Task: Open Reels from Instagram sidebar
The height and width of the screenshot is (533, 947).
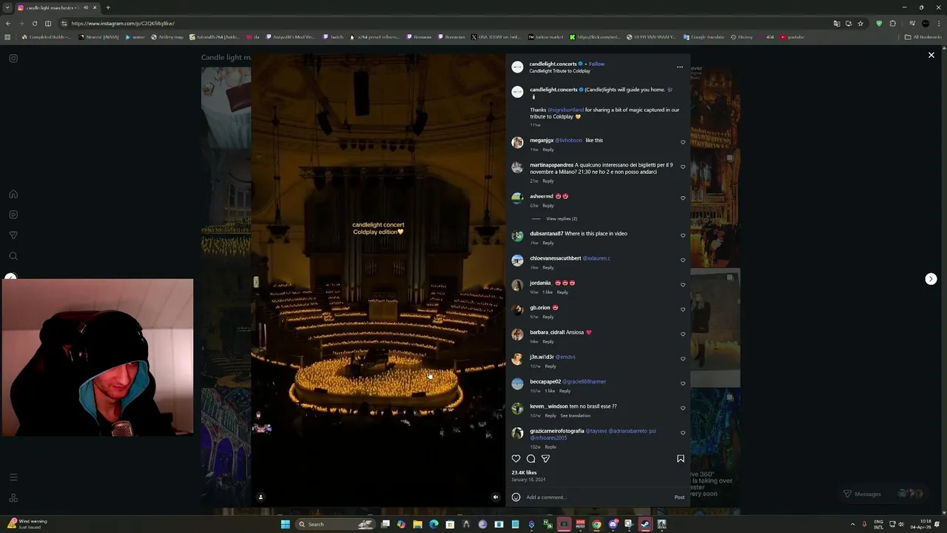Action: pyautogui.click(x=13, y=215)
